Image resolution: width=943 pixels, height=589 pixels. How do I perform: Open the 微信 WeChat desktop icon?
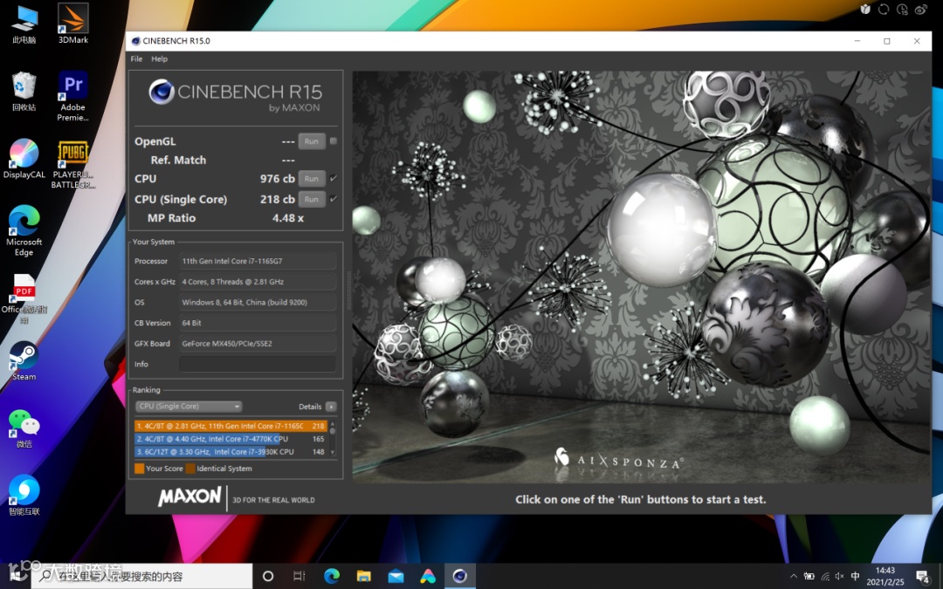pos(24,428)
